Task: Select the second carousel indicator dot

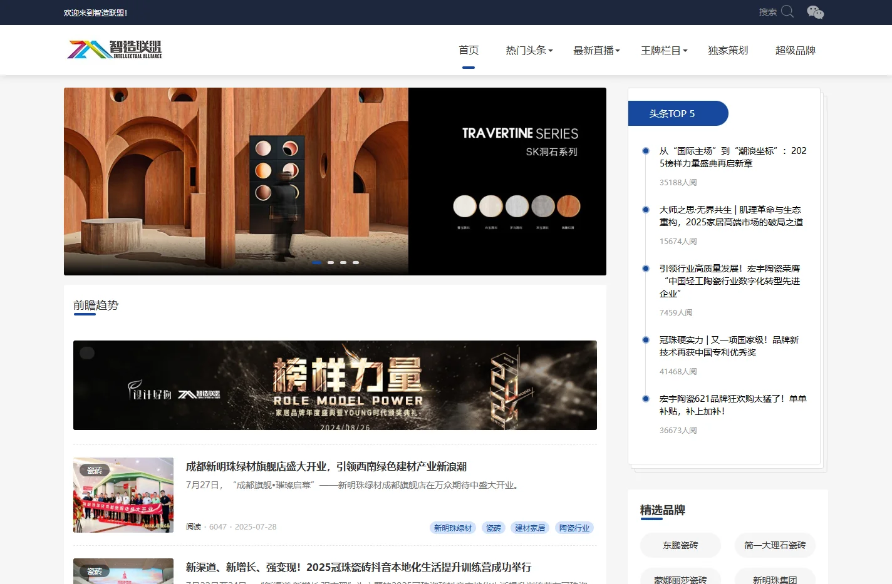Action: click(331, 262)
